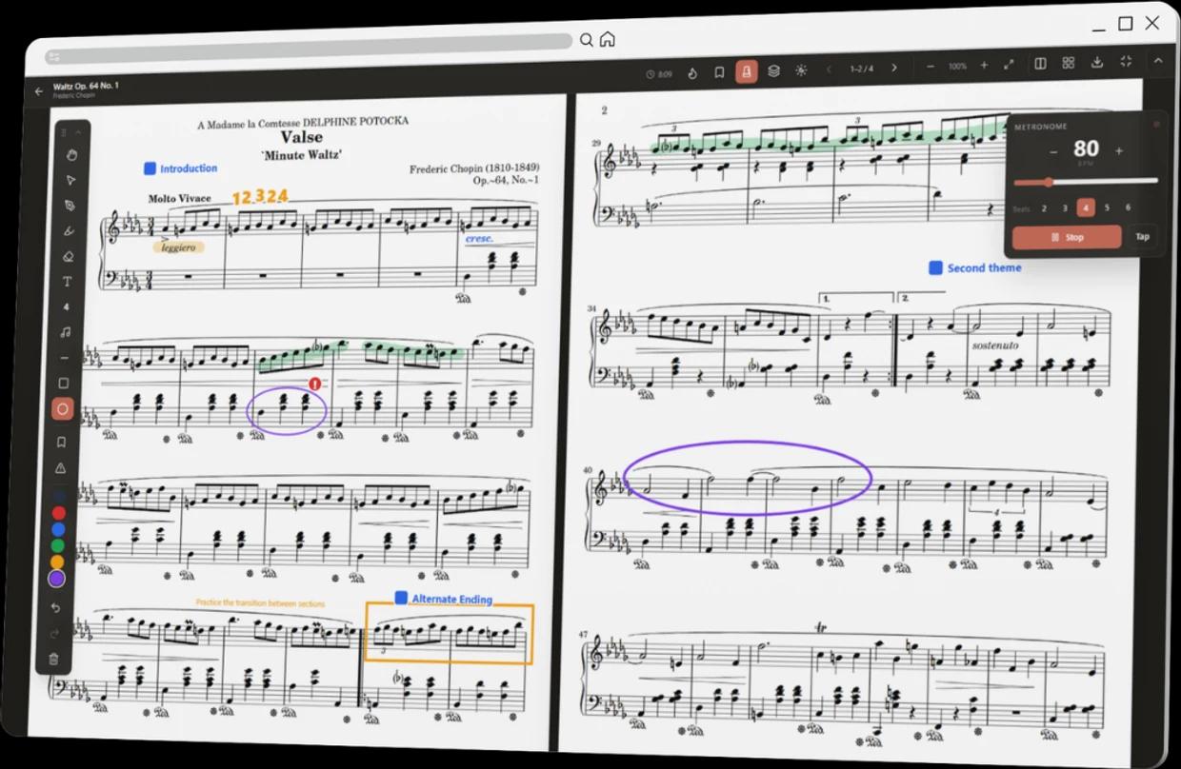Select the active Circle shape tool
The width and height of the screenshot is (1181, 769).
[x=63, y=409]
